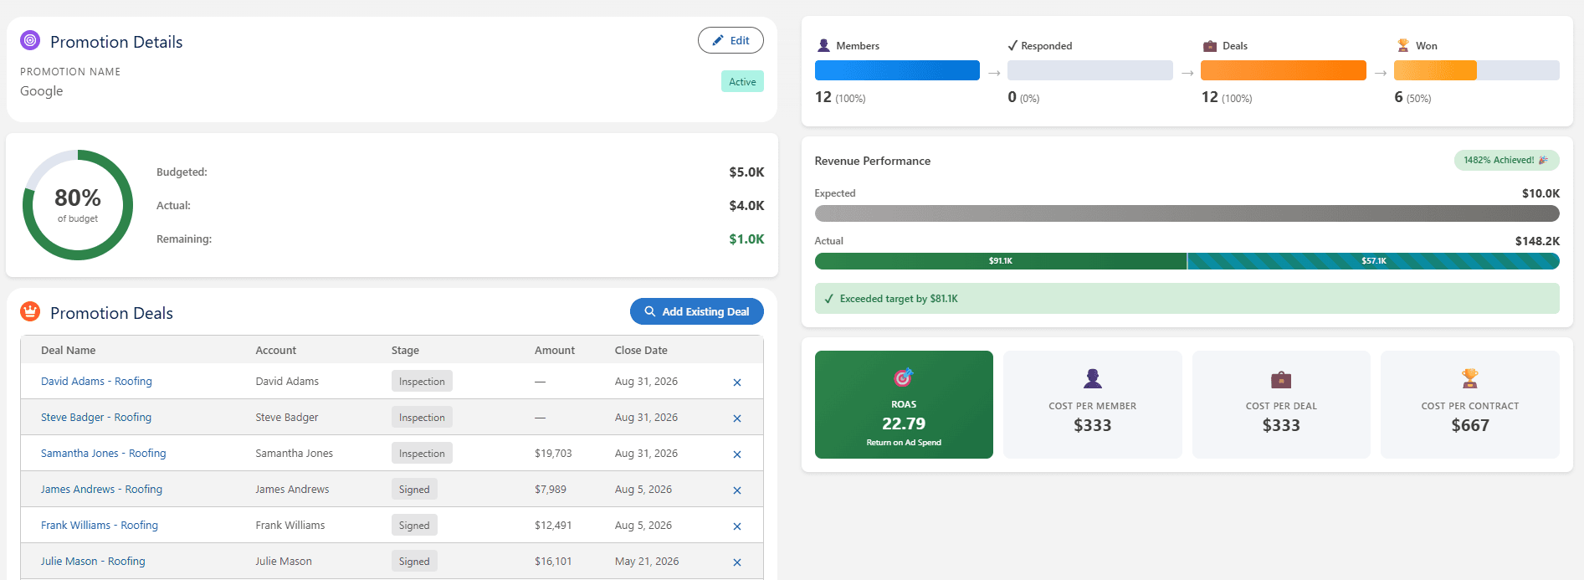Click the ROAS 22.79 card
The image size is (1584, 580).
click(x=904, y=404)
